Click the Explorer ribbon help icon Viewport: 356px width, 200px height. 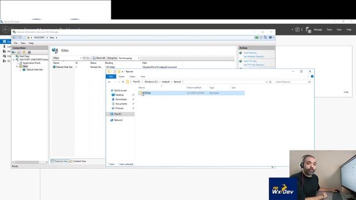click(312, 77)
